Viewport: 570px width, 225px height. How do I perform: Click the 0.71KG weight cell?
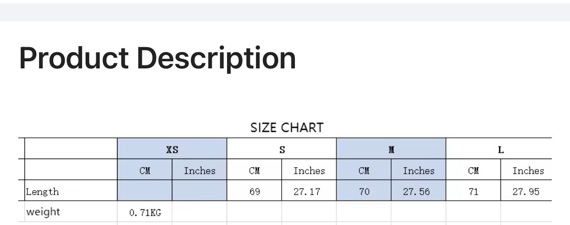pos(145,213)
